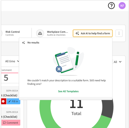This screenshot has width=129, height=128.
Task: Click the 11 Total chart value
Action: click(76, 108)
